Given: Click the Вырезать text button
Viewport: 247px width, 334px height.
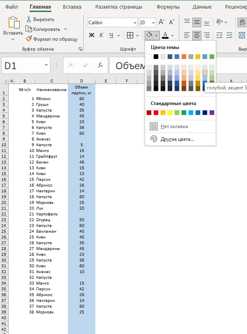Looking at the screenshot, I should pyautogui.click(x=44, y=19).
